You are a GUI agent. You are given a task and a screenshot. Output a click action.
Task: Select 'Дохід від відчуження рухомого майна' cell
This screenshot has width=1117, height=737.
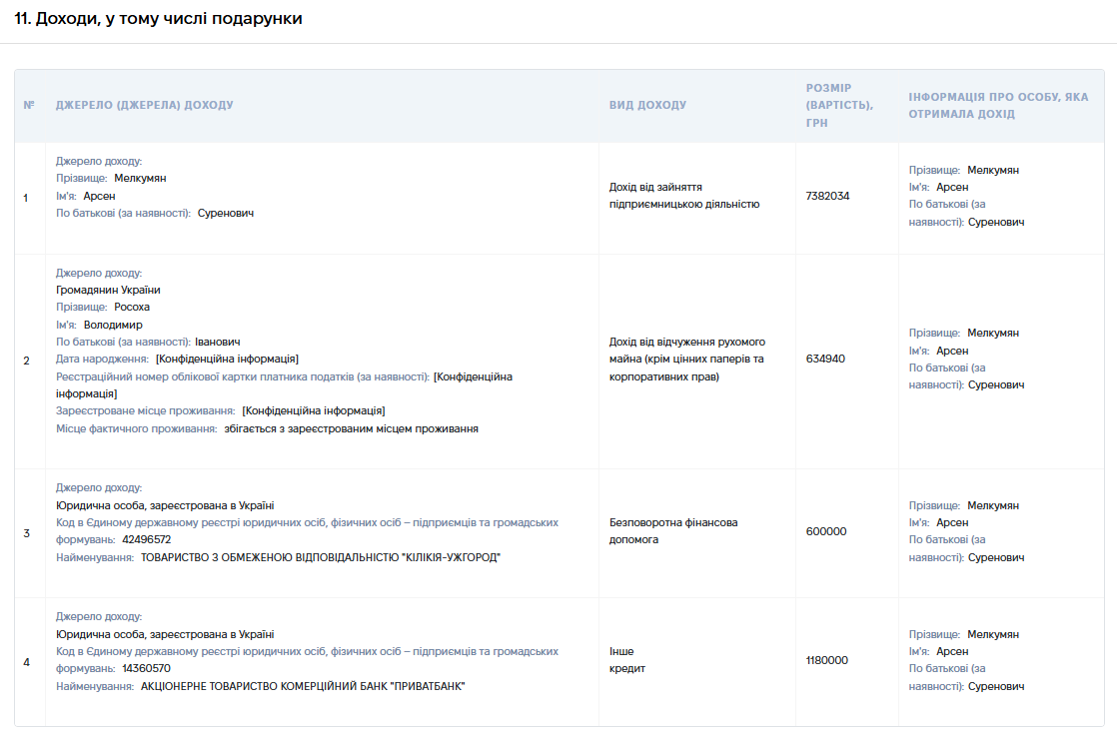tap(687, 359)
